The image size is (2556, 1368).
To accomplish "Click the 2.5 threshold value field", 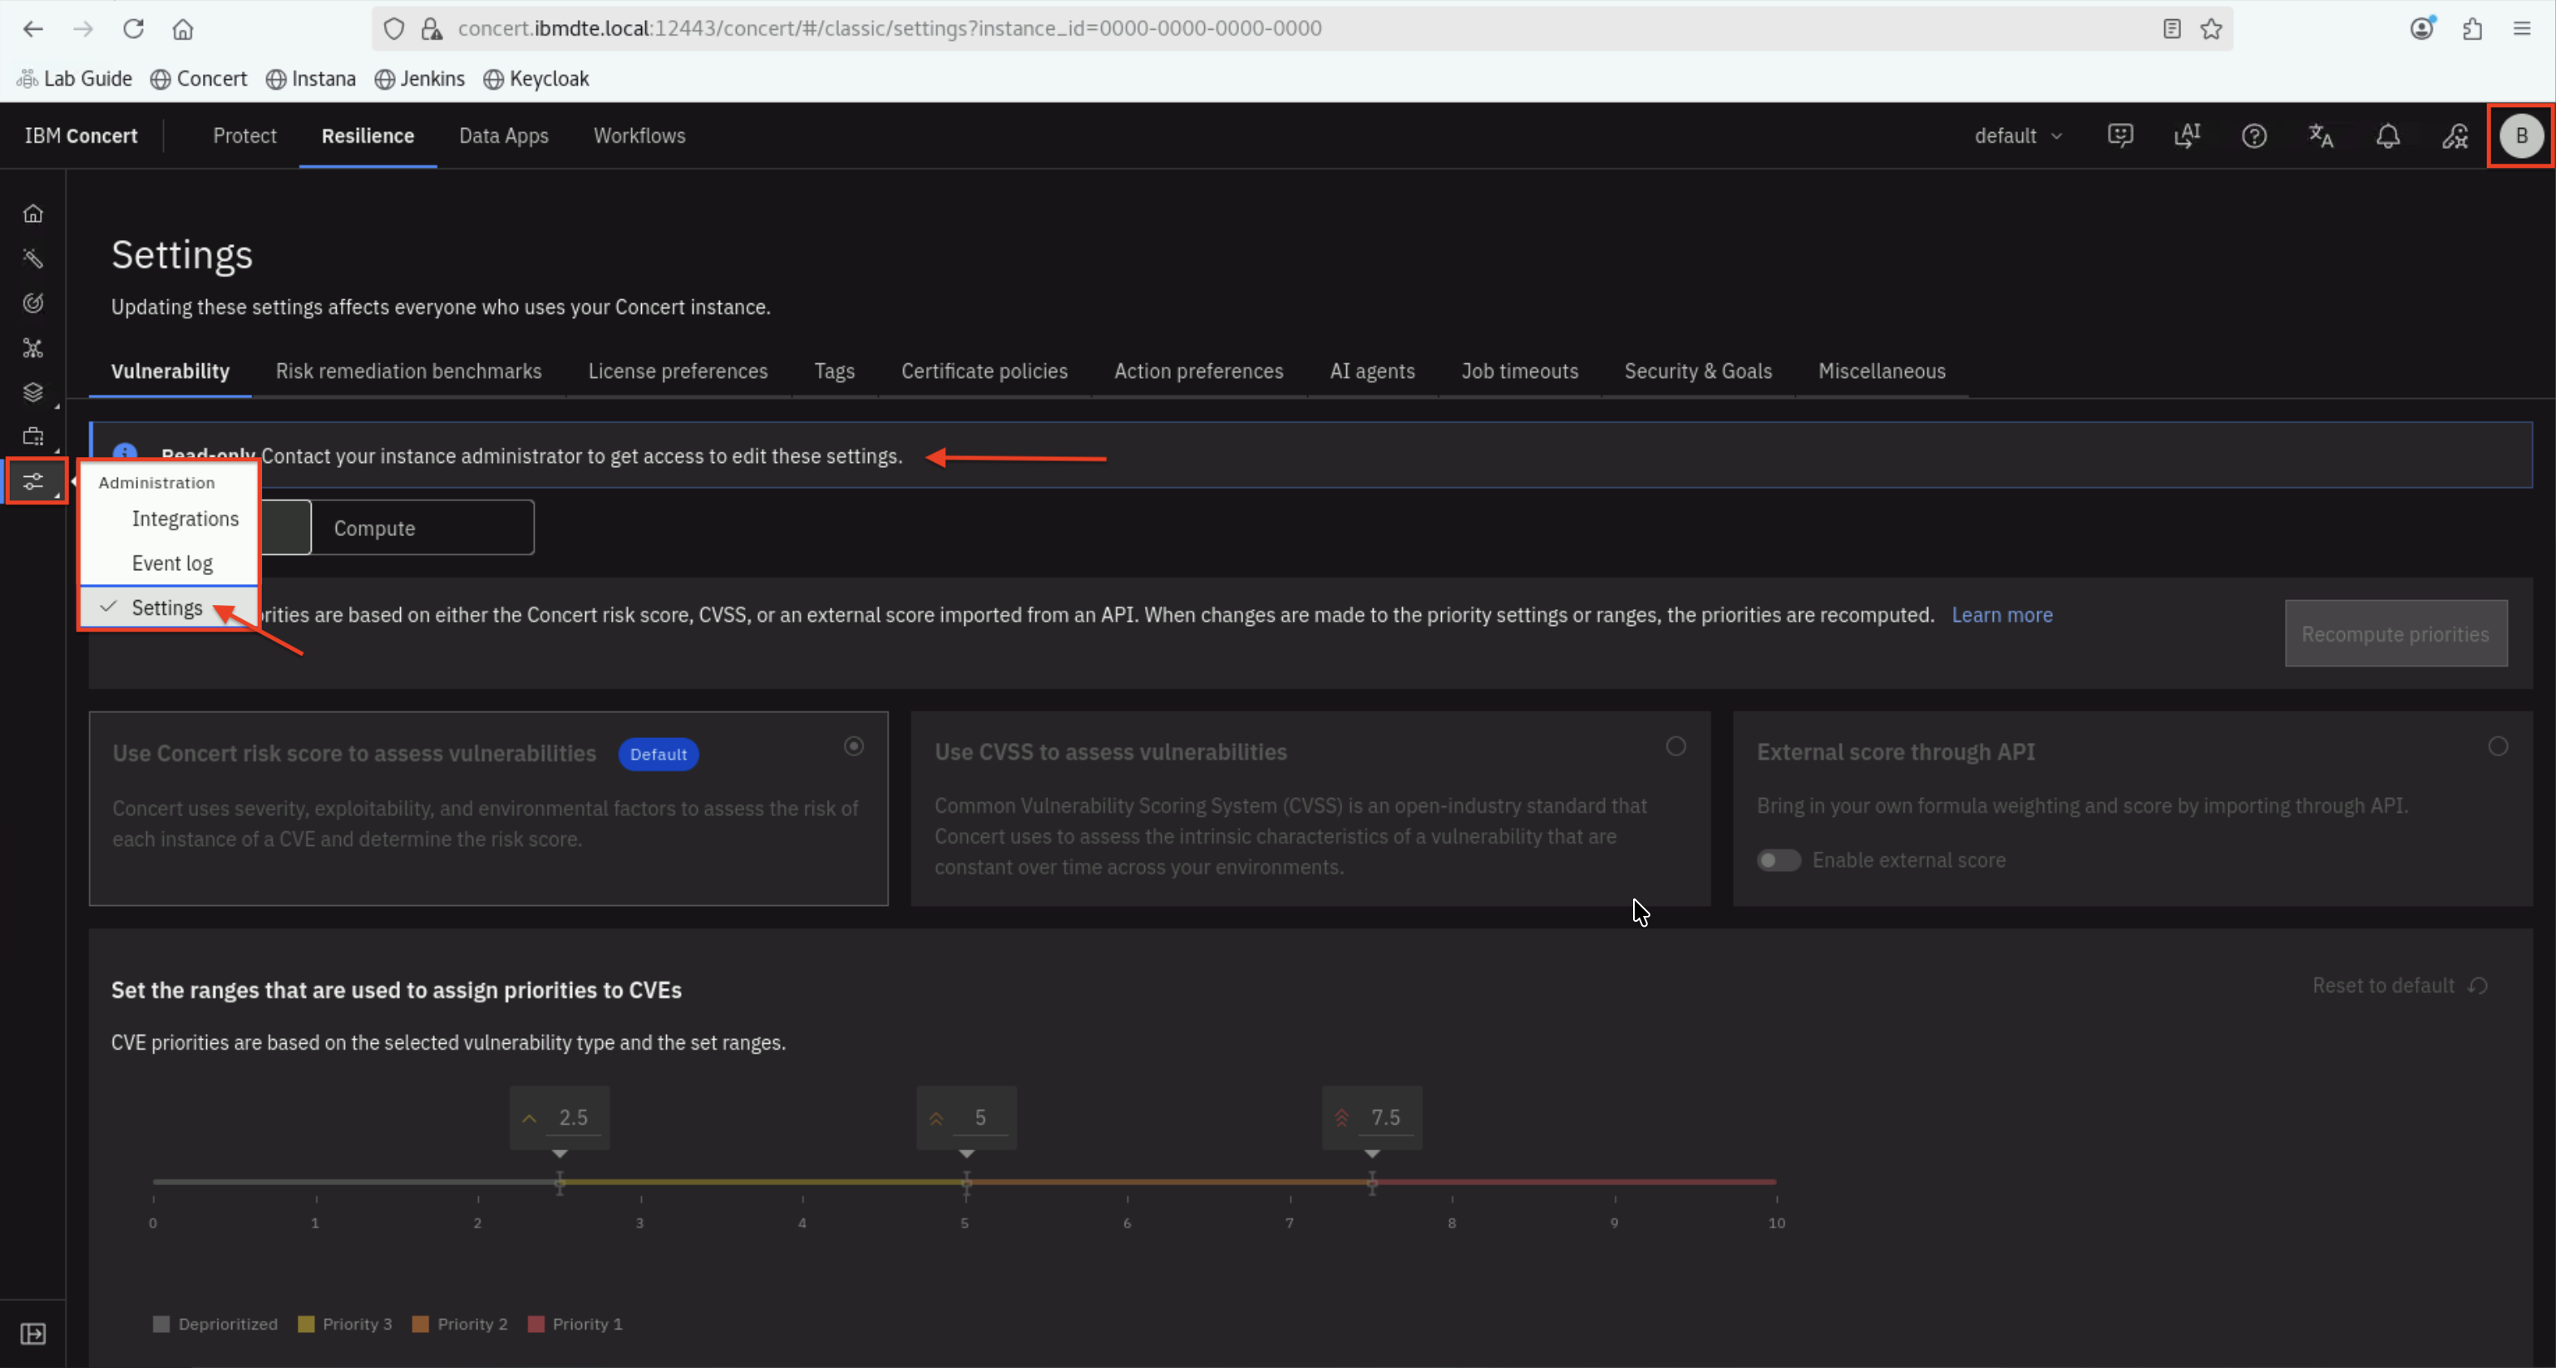I will click(x=573, y=1118).
